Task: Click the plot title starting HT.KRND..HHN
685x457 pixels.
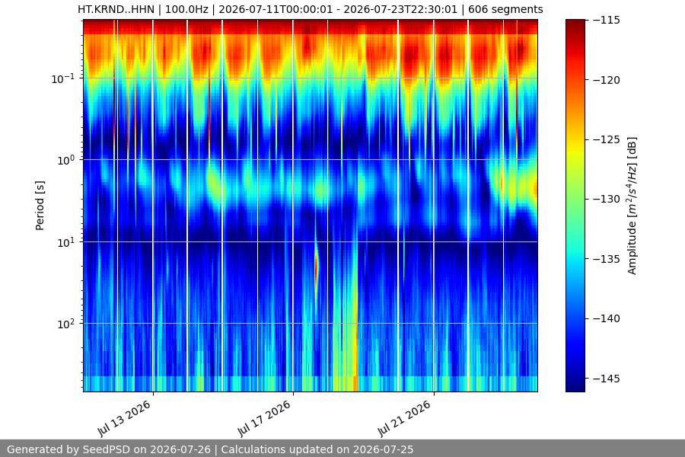Action: [311, 9]
